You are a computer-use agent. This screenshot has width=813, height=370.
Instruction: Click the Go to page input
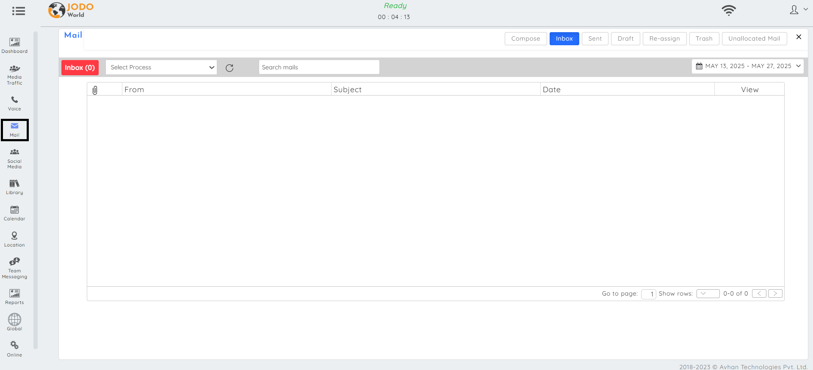click(648, 294)
